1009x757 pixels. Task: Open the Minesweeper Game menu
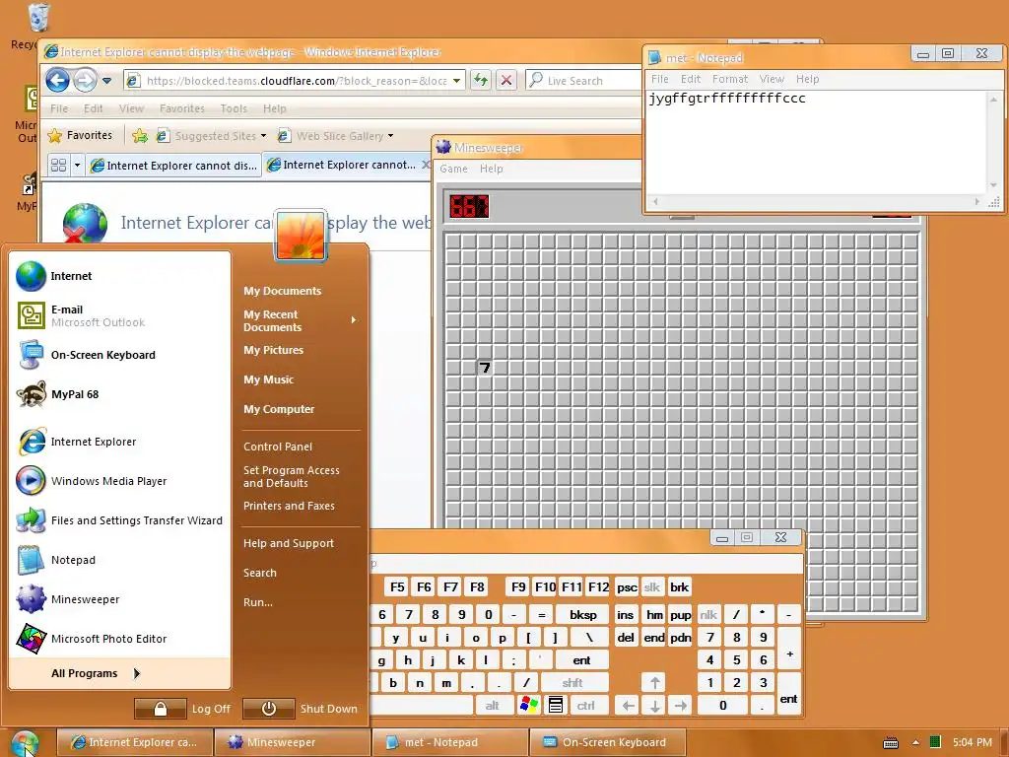pyautogui.click(x=453, y=169)
